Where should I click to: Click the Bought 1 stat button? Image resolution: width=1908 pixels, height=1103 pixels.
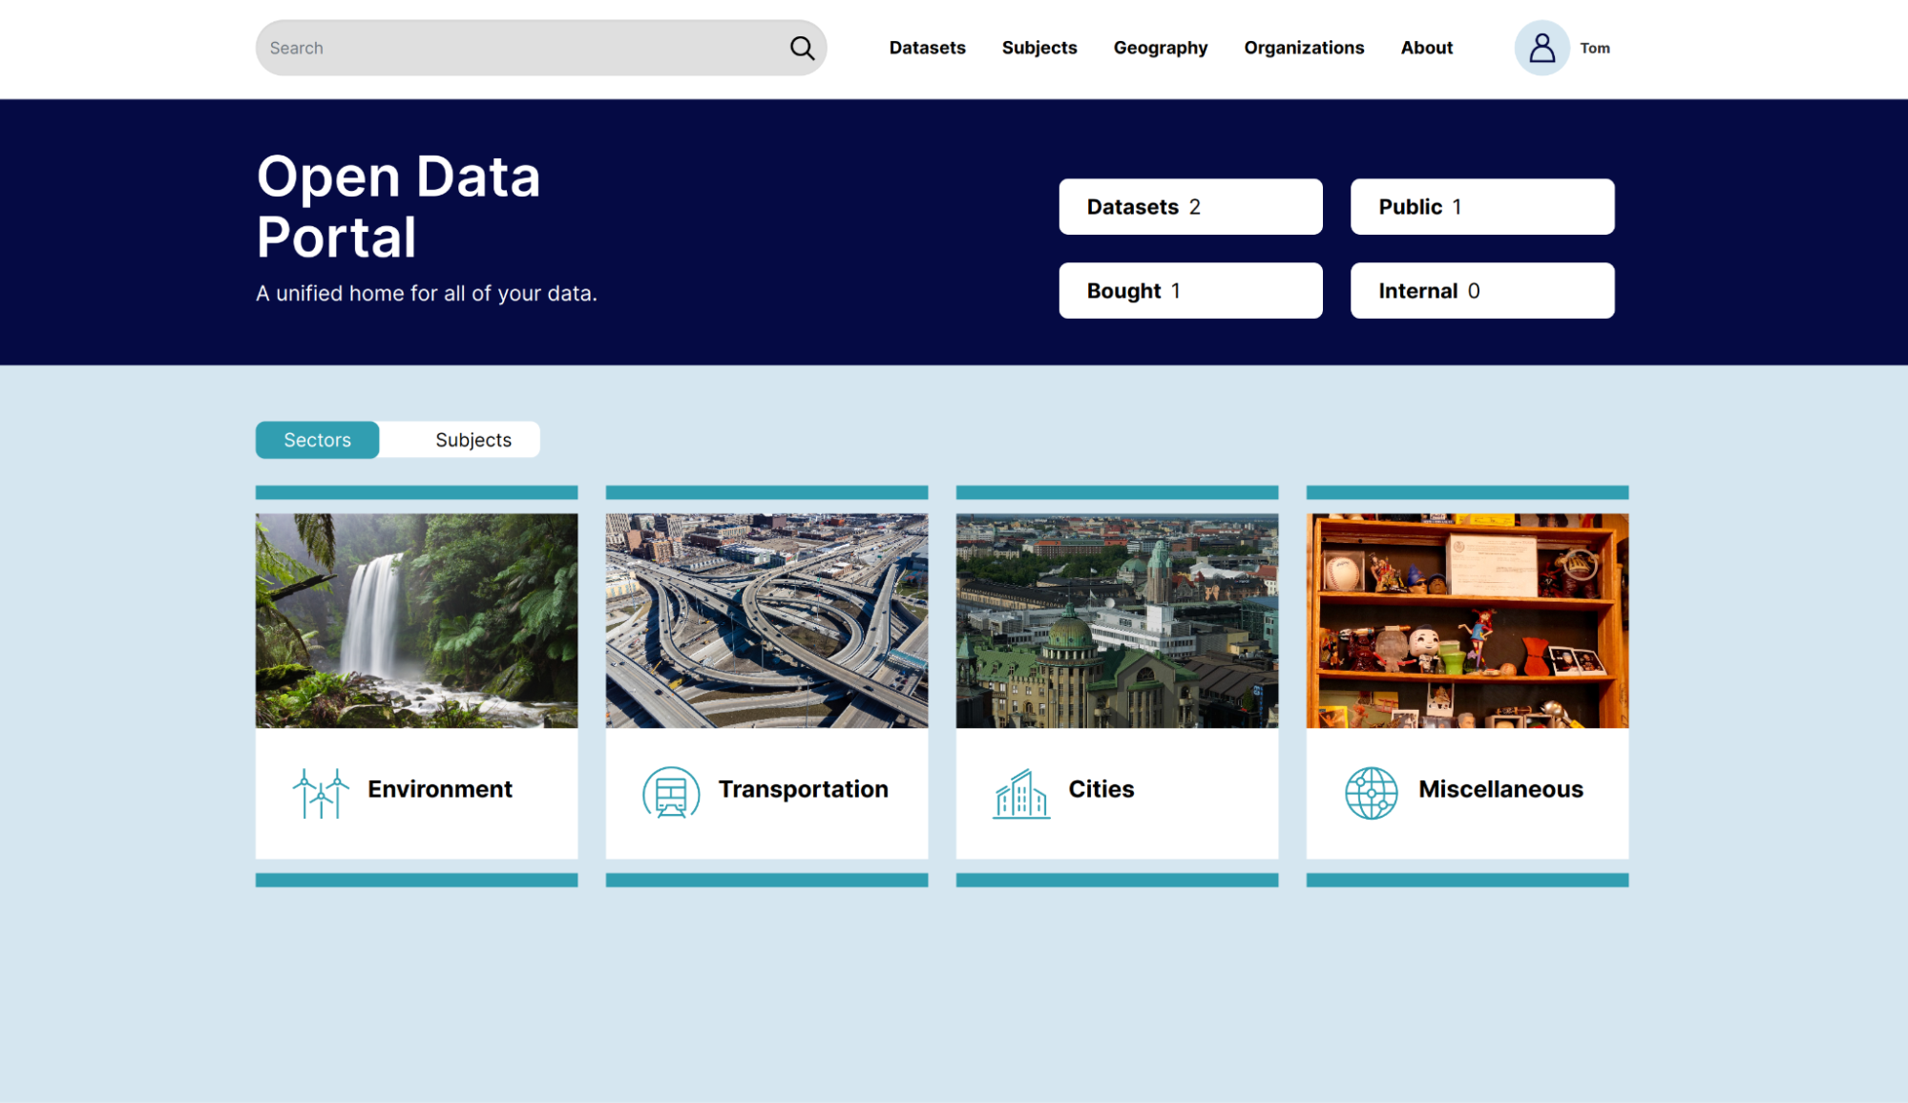pos(1190,290)
